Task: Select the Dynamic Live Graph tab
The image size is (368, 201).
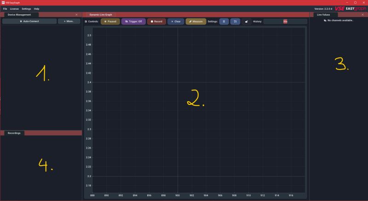Action: tap(101, 15)
